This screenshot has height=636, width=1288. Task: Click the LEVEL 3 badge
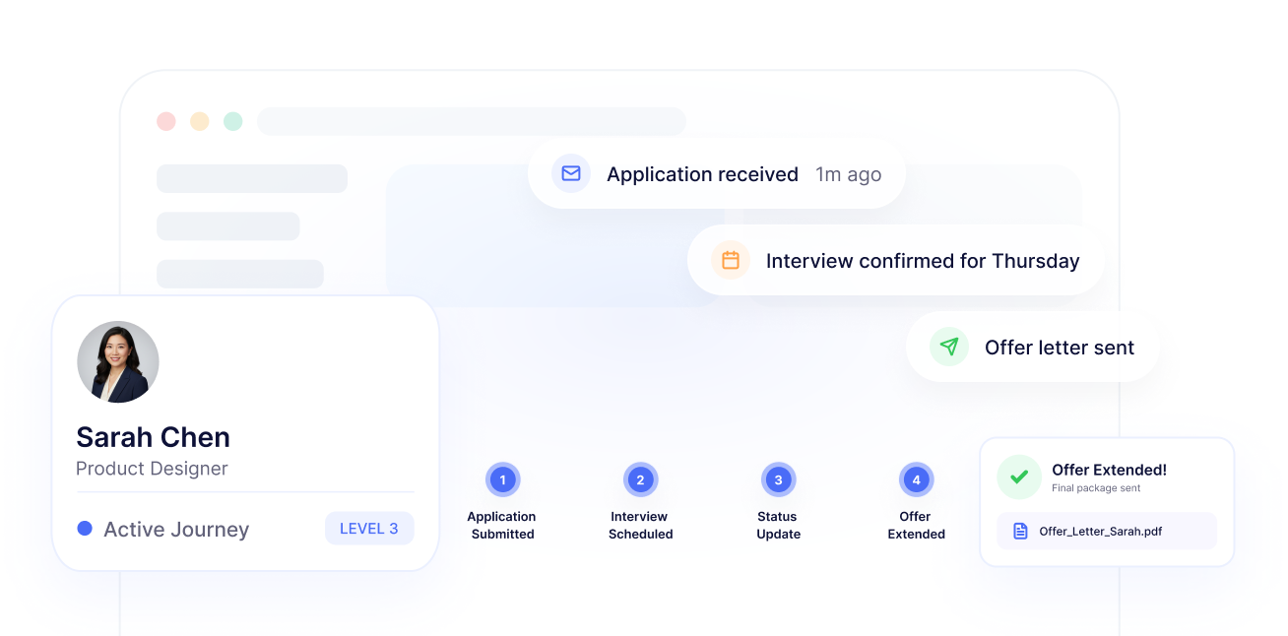(369, 529)
